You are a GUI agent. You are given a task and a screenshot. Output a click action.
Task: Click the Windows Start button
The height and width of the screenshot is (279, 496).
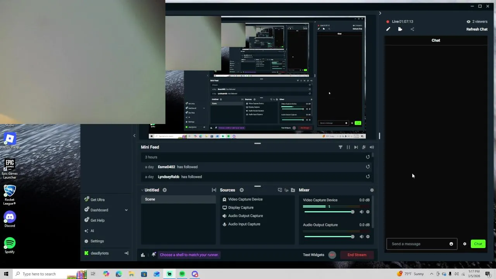pyautogui.click(x=6, y=274)
